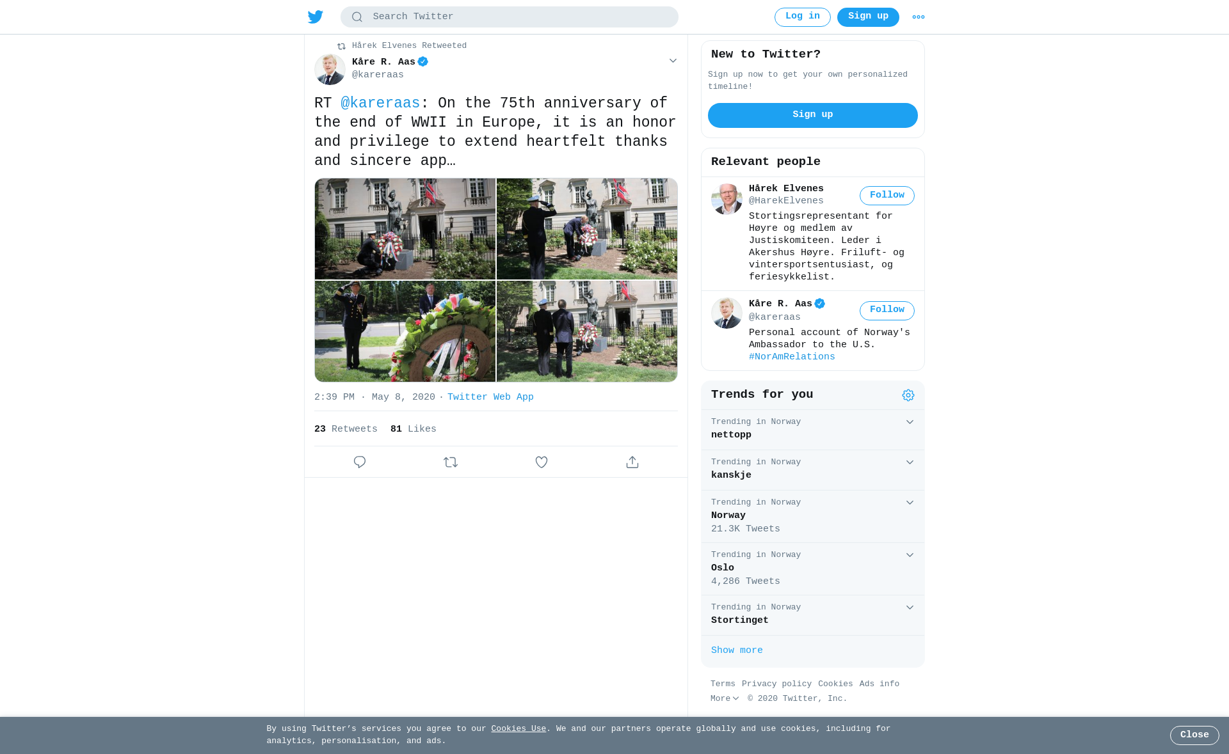This screenshot has height=754, width=1229.
Task: Open chevron menu for Oslo trend
Action: (x=910, y=555)
